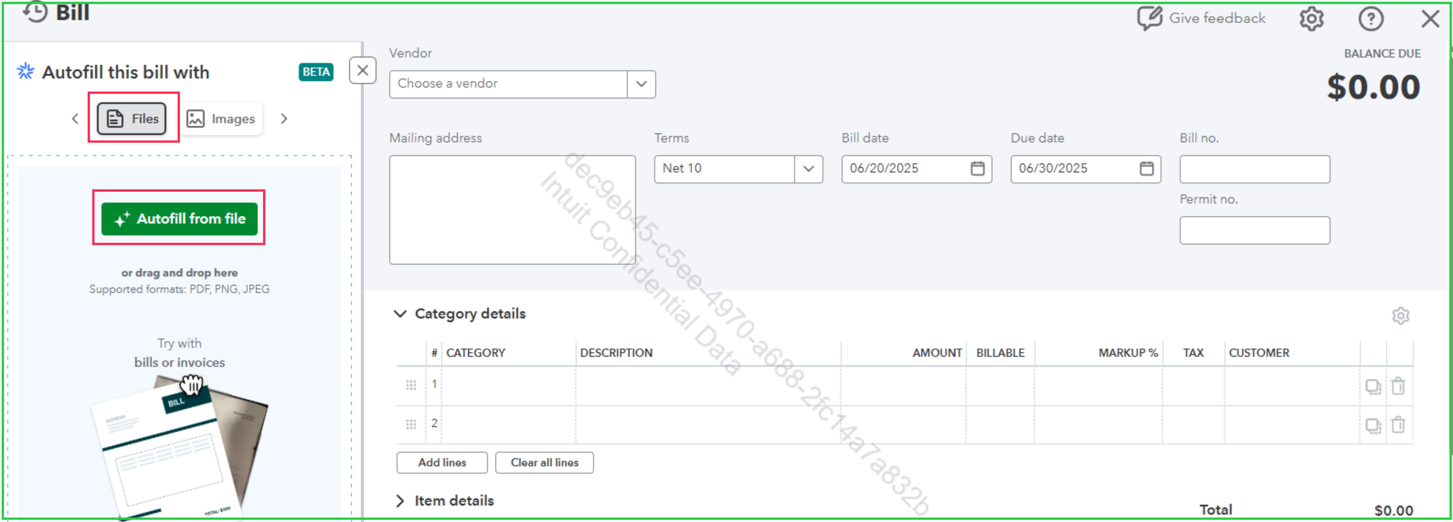Click the Autofill sparkle icon
This screenshot has height=522, width=1453.
pyautogui.click(x=25, y=72)
